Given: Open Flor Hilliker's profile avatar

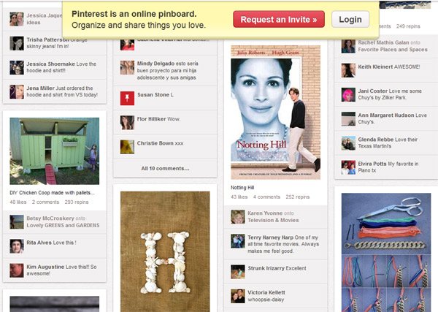Looking at the screenshot, I should 127,123.
